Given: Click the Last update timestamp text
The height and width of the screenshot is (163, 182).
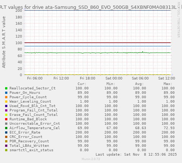Looking at the screenshot, I should [x=136, y=155].
